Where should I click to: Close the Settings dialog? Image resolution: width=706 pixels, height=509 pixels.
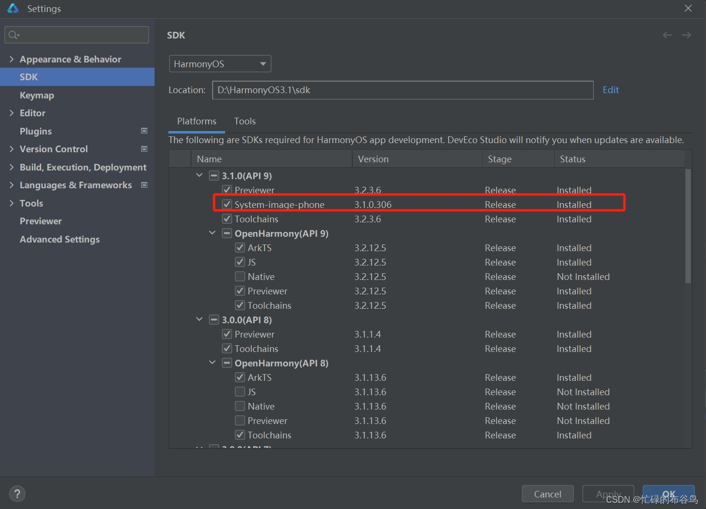pyautogui.click(x=688, y=8)
